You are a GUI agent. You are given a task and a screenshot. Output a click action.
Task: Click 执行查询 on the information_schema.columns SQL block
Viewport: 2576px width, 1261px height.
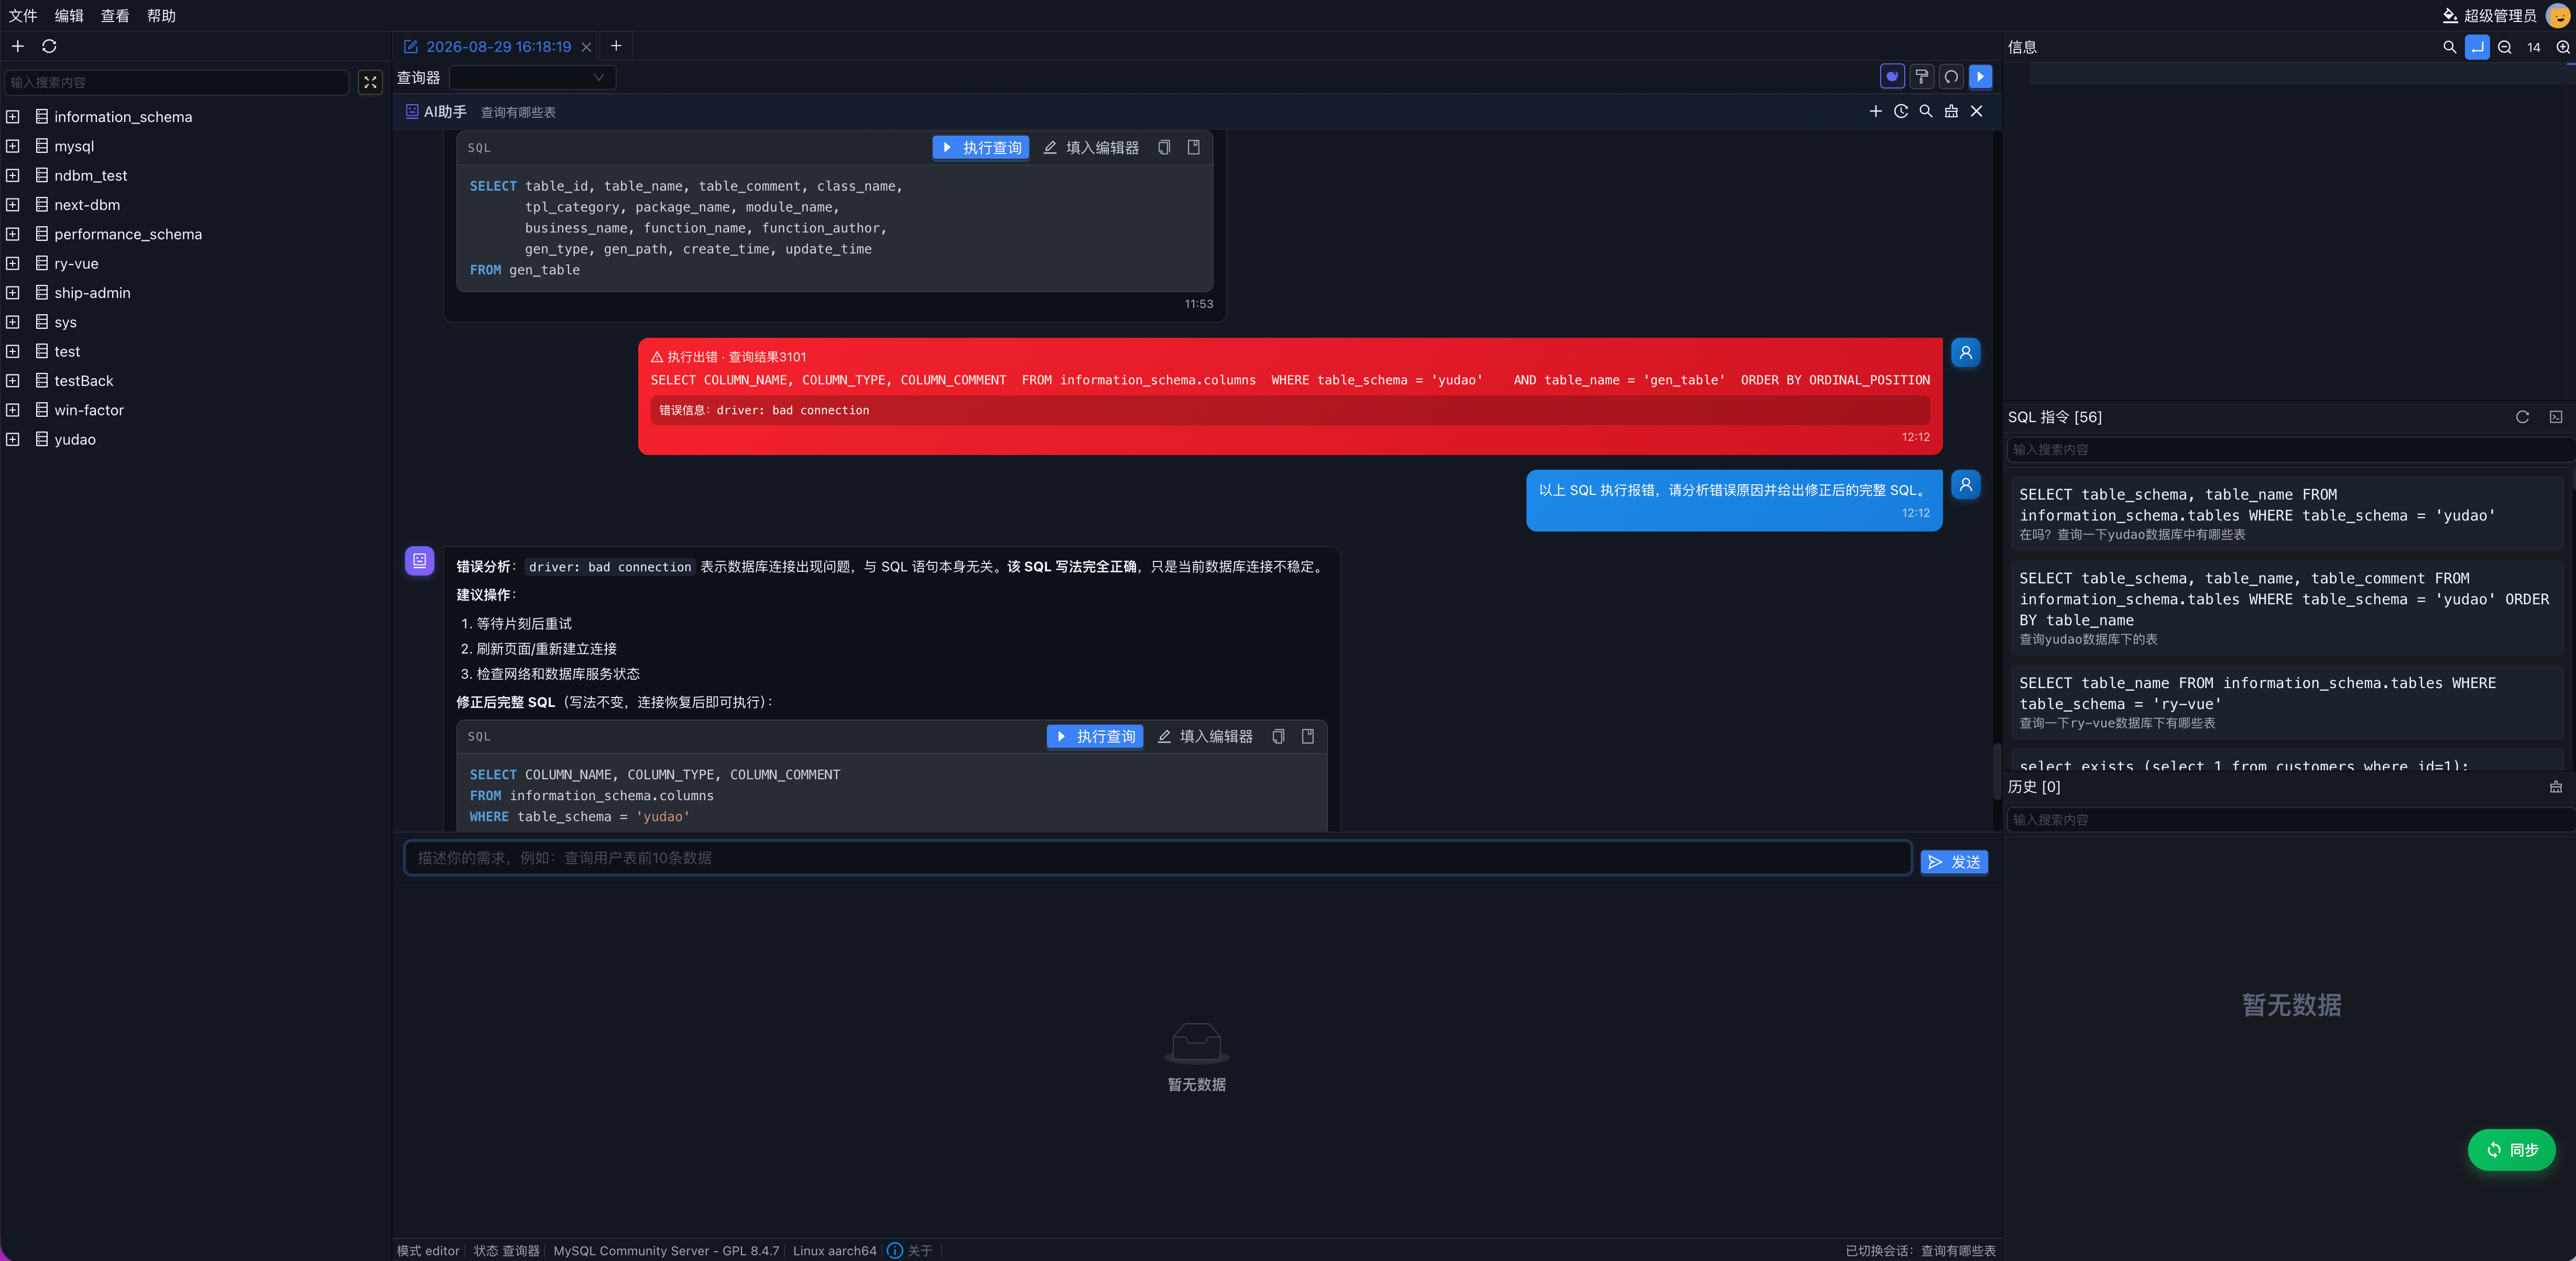(1095, 736)
